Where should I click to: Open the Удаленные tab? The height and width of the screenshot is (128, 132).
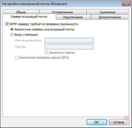point(107,12)
